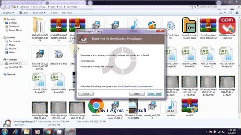
Task: Select WhatsApp Image 17.41.39 (1) thumbnail
Action: pyautogui.click(x=189, y=82)
